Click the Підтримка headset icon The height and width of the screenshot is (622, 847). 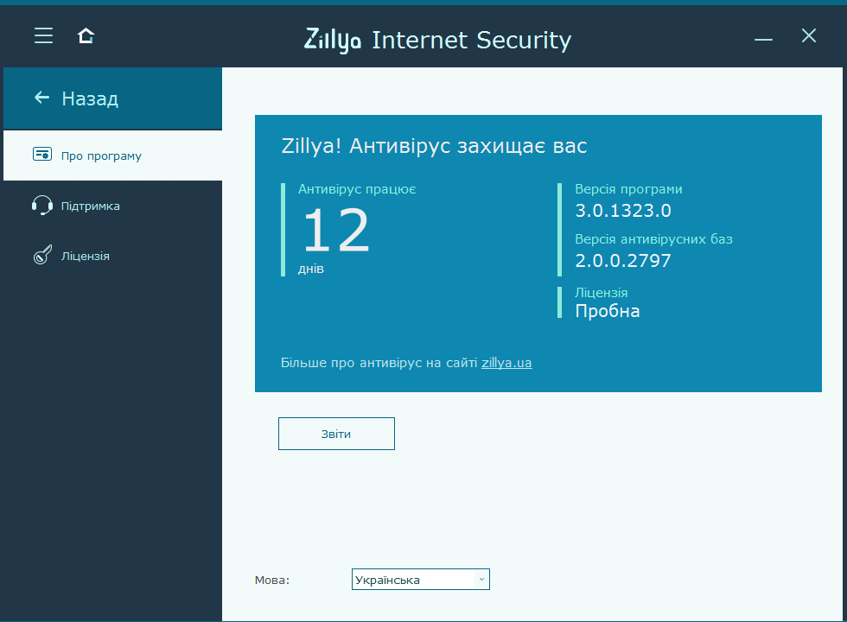pos(42,206)
